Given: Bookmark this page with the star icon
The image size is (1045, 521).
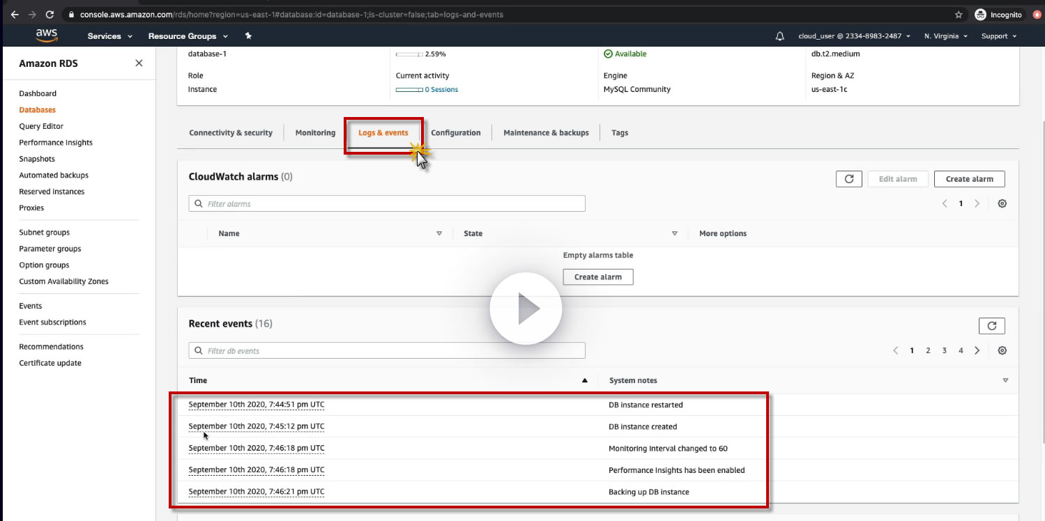Looking at the screenshot, I should (959, 15).
